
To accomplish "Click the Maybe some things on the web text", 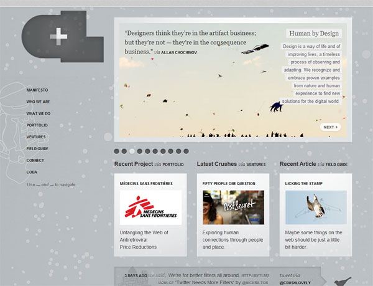I will [313, 240].
